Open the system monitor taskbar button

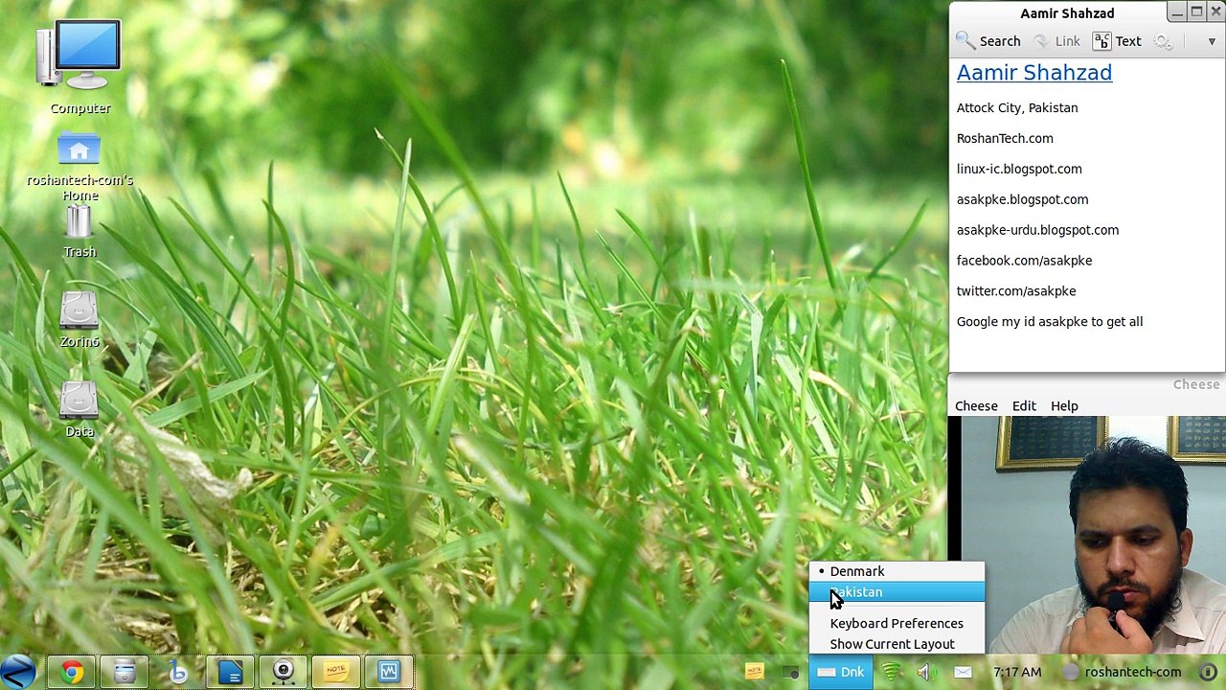point(388,673)
